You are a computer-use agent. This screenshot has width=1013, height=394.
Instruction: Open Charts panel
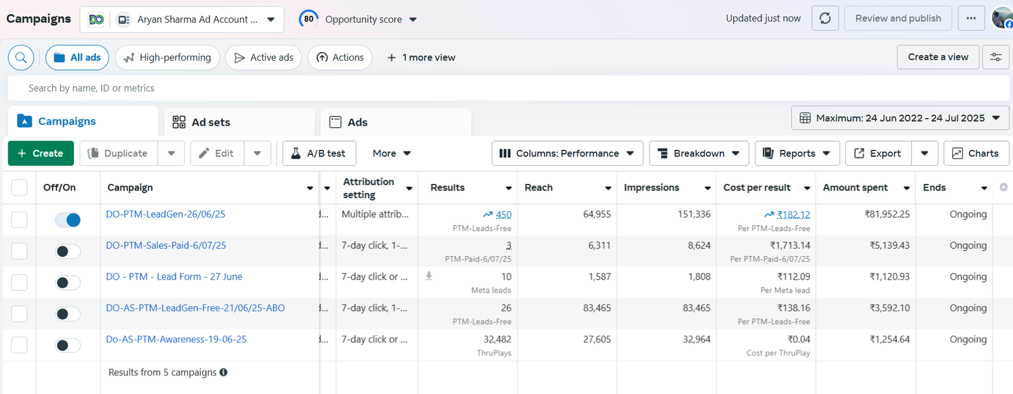coord(976,154)
